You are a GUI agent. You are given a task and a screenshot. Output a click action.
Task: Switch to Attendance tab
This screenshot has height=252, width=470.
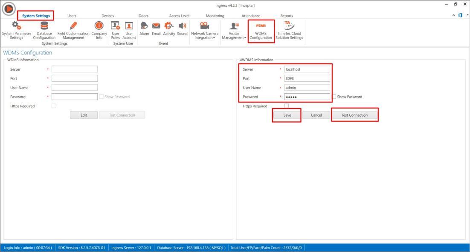[x=251, y=16]
